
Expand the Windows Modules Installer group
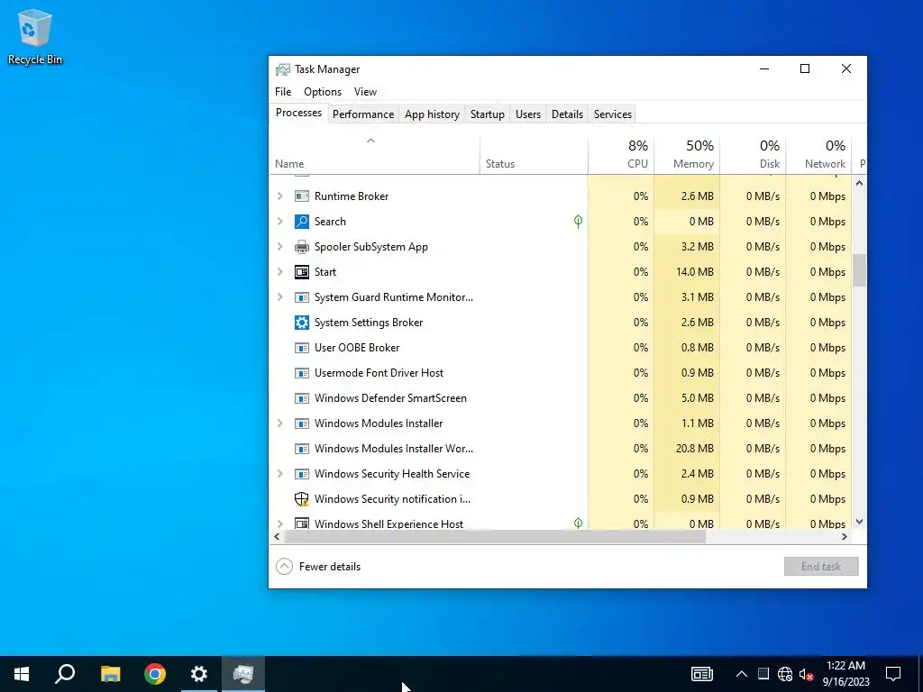click(x=280, y=423)
